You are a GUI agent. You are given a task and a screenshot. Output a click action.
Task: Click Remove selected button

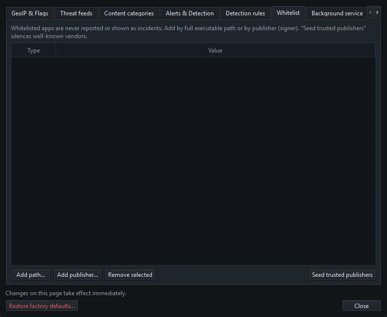(130, 274)
